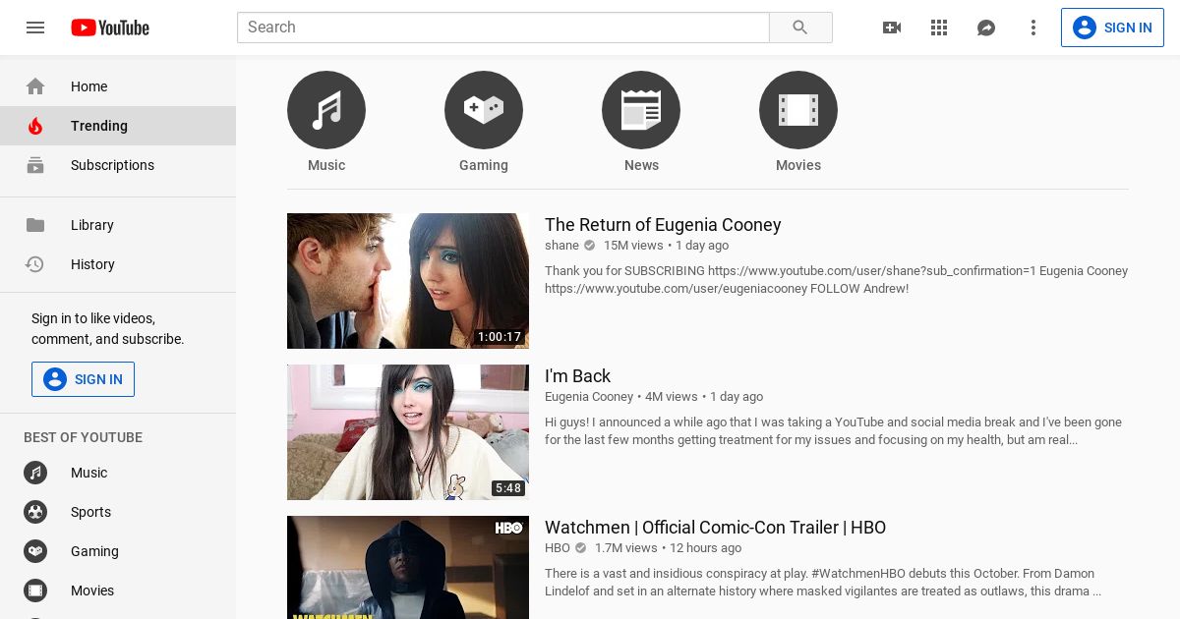Click the YouTube logo
The width and height of the screenshot is (1180, 619).
tap(110, 28)
